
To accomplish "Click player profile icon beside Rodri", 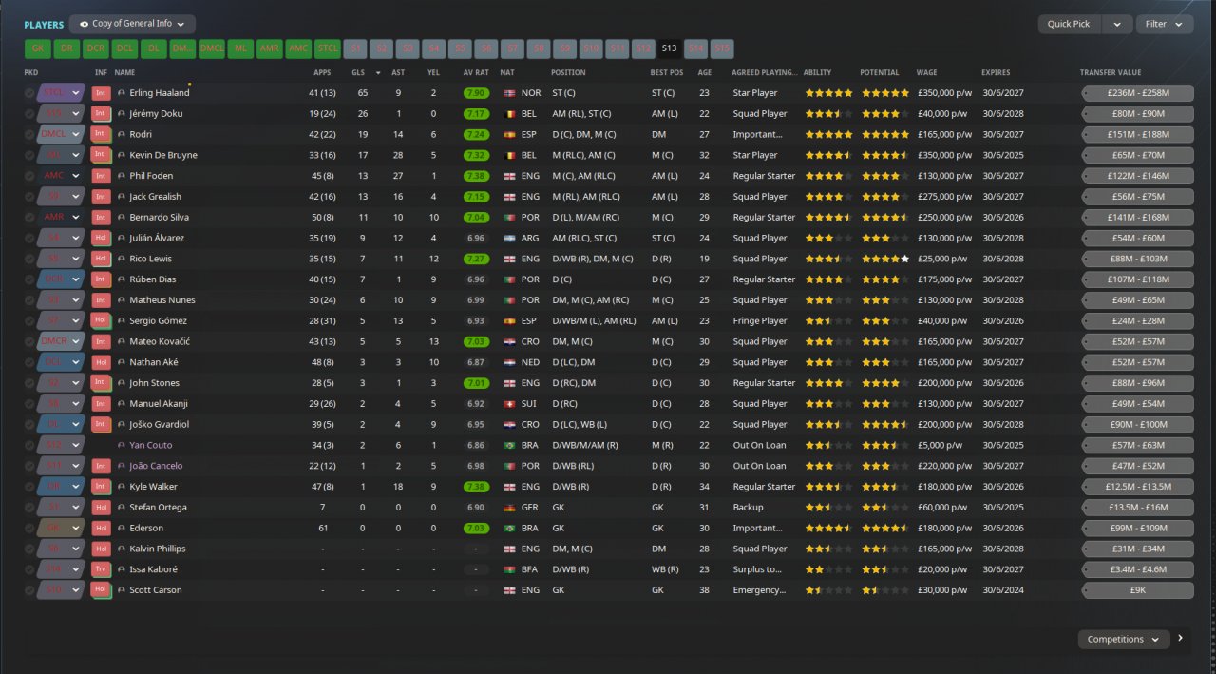I will point(122,135).
